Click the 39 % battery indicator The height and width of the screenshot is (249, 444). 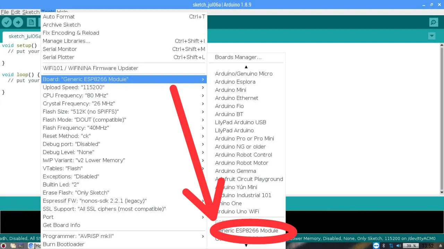[x=411, y=246]
